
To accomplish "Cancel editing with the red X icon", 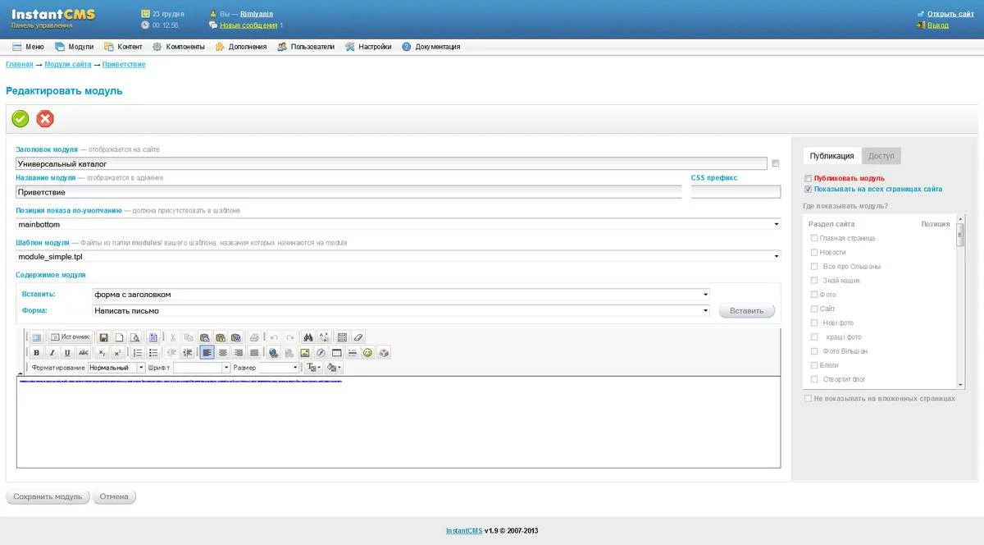I will pyautogui.click(x=45, y=118).
